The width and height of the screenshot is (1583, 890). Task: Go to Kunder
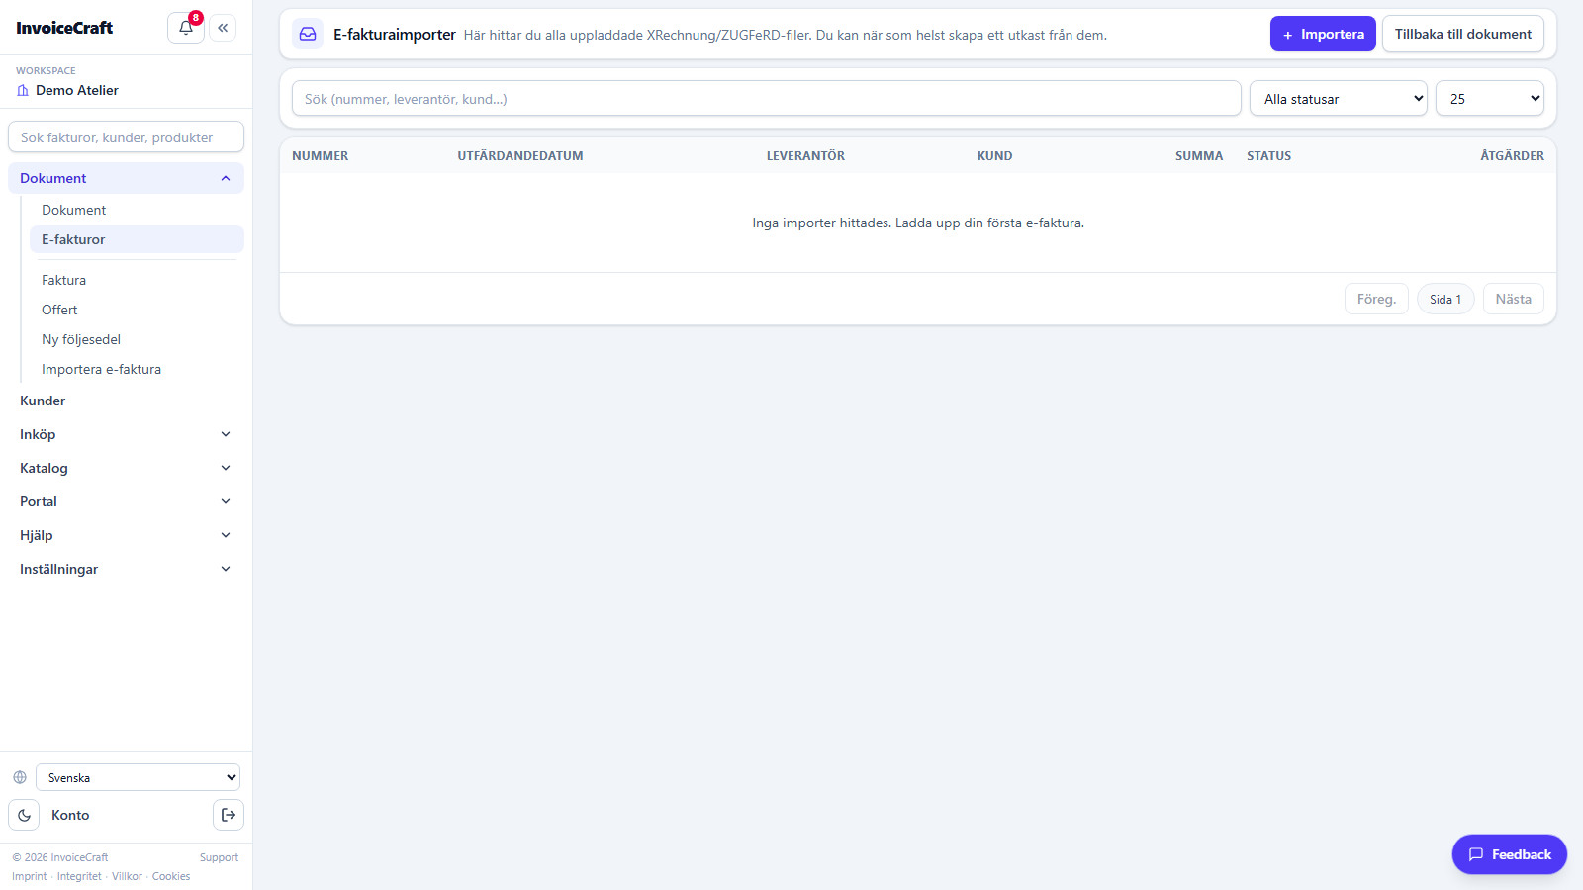[126, 400]
